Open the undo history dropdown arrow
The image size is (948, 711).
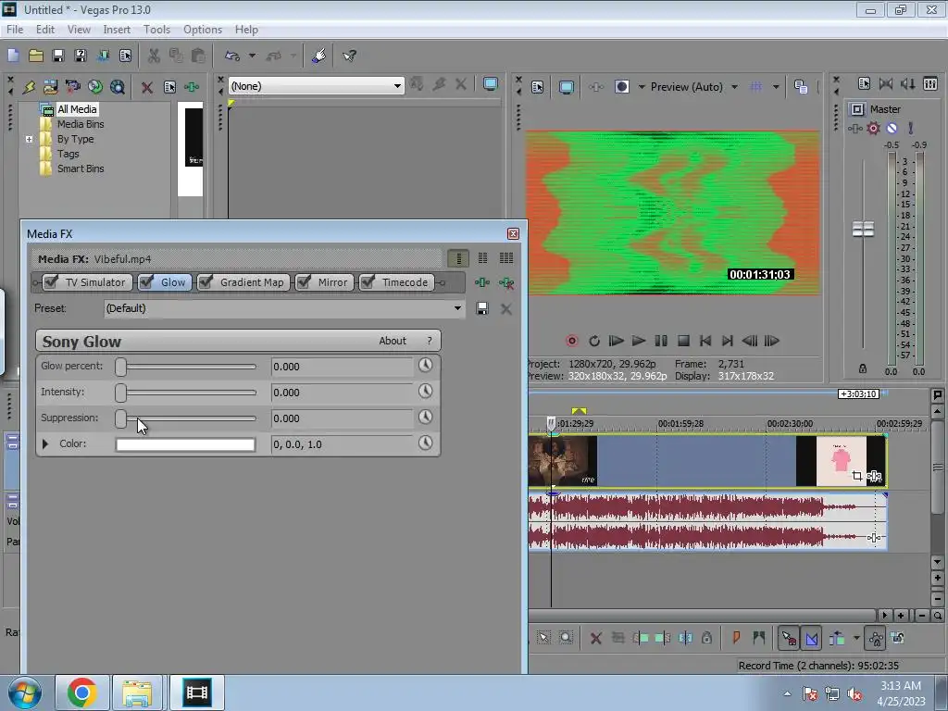(x=252, y=56)
